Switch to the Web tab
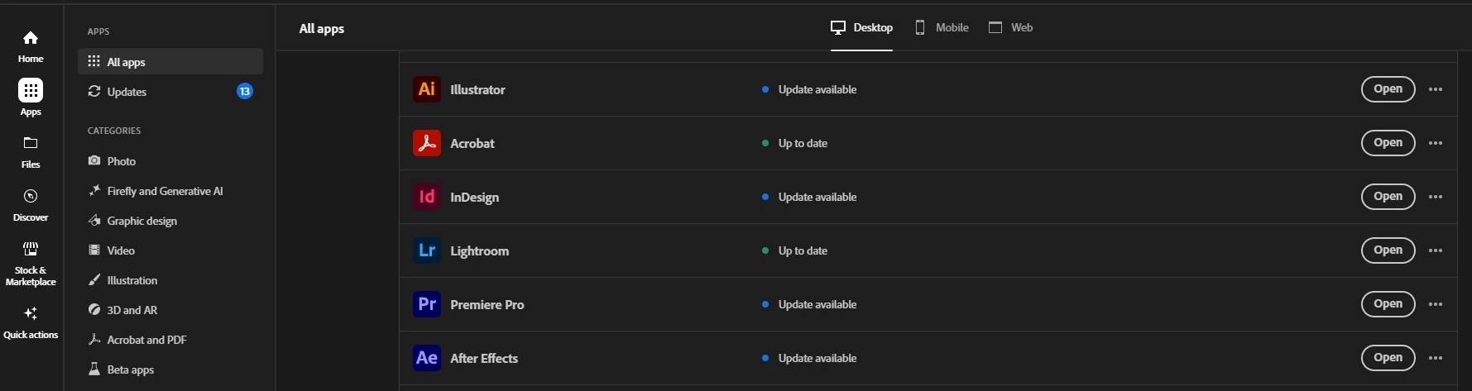 [x=1010, y=27]
